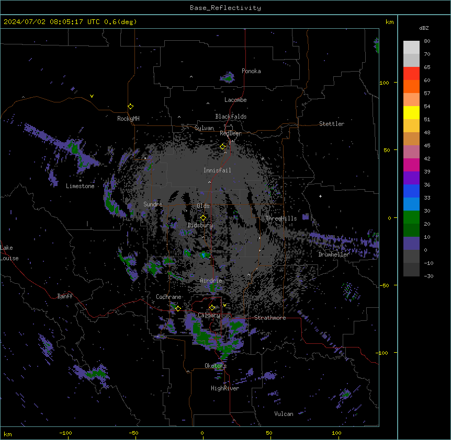Click the Stettler label
Viewport: 451px width, 440px height.
332,124
